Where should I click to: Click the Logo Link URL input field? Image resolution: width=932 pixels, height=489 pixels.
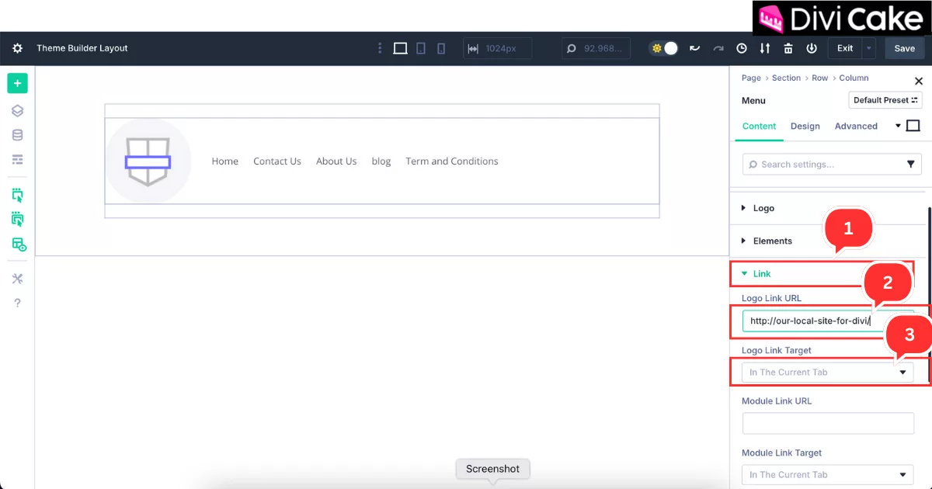828,321
